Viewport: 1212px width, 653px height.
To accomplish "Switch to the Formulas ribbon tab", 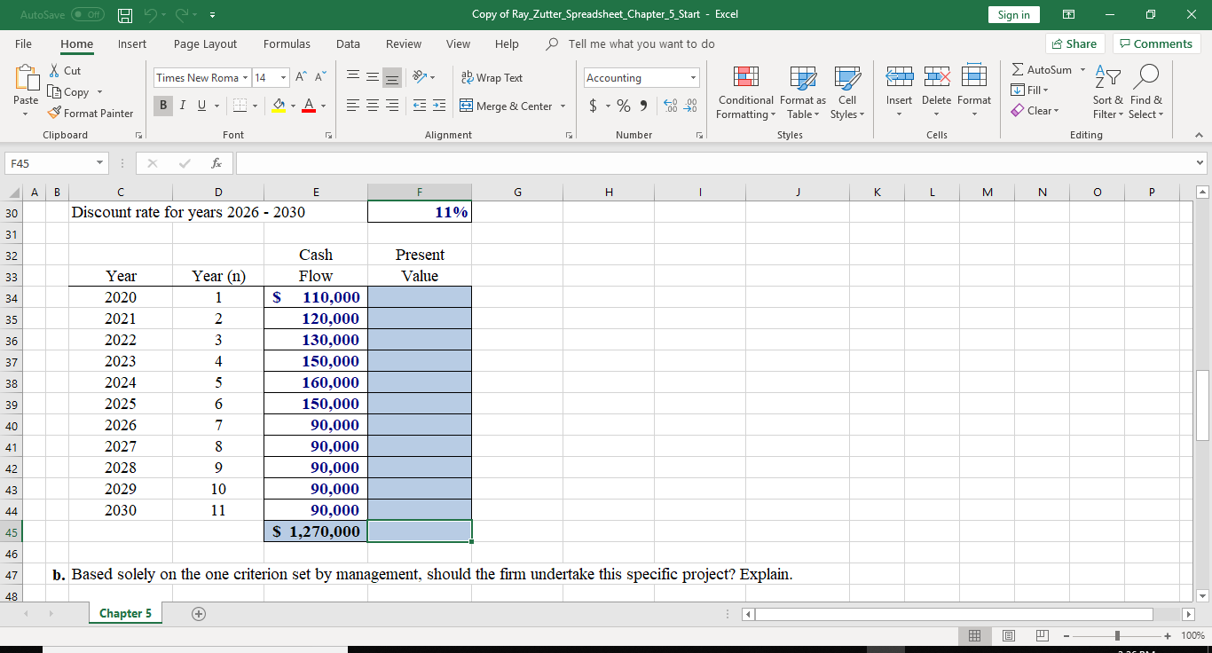I will pos(287,43).
